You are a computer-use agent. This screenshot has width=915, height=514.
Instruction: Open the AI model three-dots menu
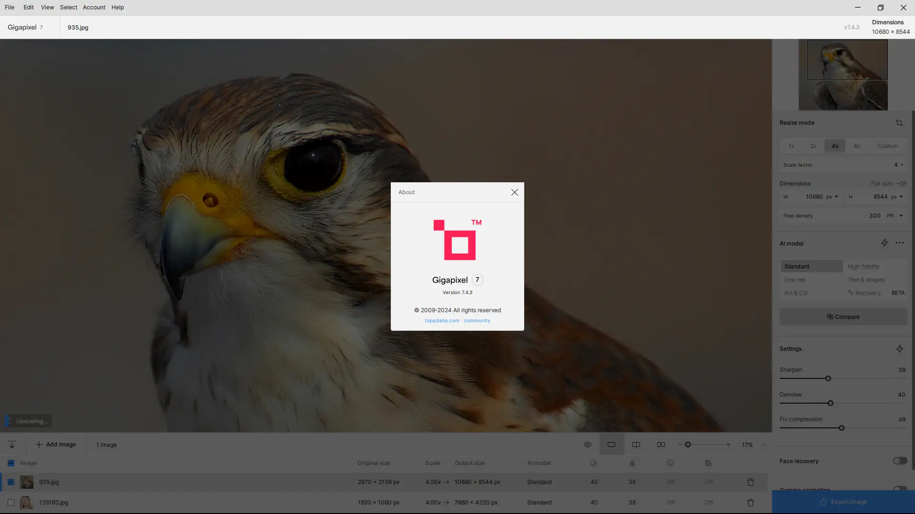pos(899,243)
